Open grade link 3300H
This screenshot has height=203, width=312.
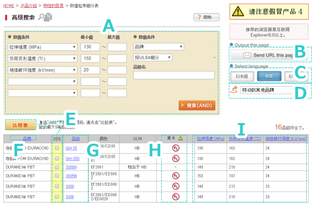click(71, 167)
